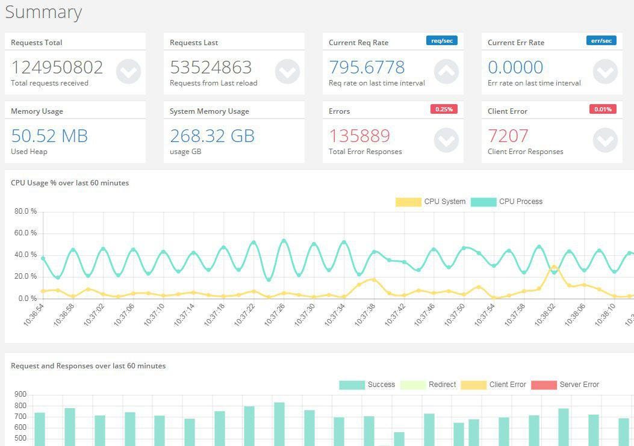Click the 0.01% red client error badge
The image size is (634, 446).
[603, 109]
